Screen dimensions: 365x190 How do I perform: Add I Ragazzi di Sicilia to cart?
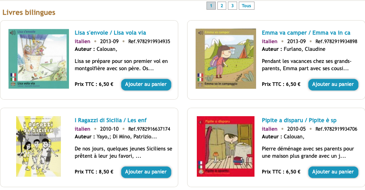click(146, 172)
